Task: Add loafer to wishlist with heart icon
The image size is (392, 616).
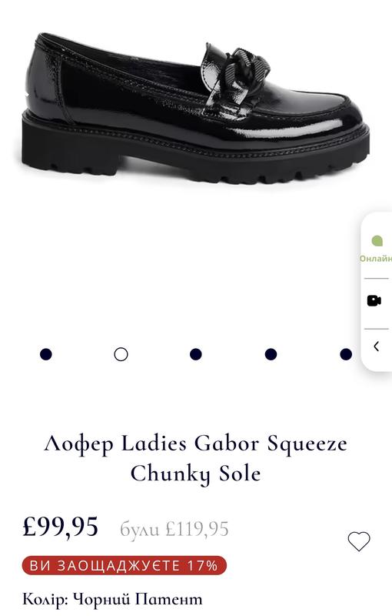Action: 359,541
